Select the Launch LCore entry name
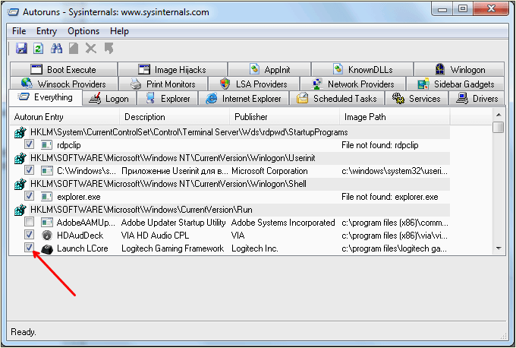516x348 pixels. coord(82,248)
